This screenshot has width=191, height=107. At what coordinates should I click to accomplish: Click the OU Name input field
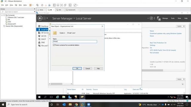75,42
